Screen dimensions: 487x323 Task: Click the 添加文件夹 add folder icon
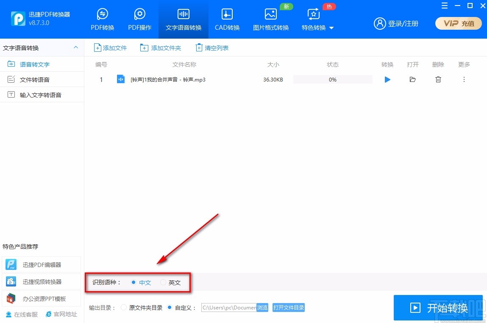pyautogui.click(x=144, y=48)
